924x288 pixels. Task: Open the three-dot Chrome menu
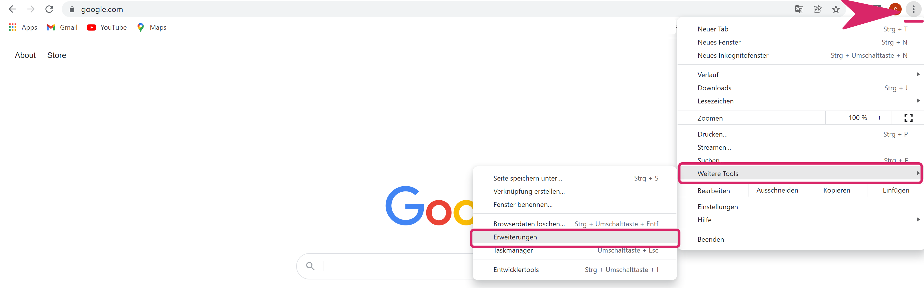coord(913,9)
